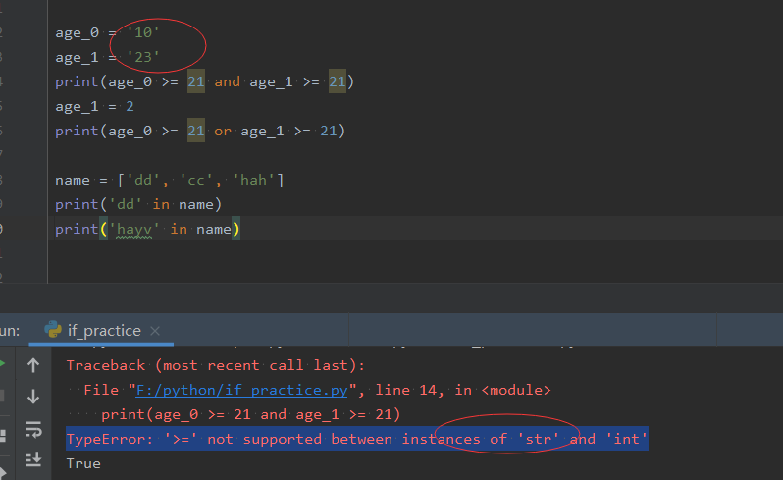Click the TypeError message line

357,439
